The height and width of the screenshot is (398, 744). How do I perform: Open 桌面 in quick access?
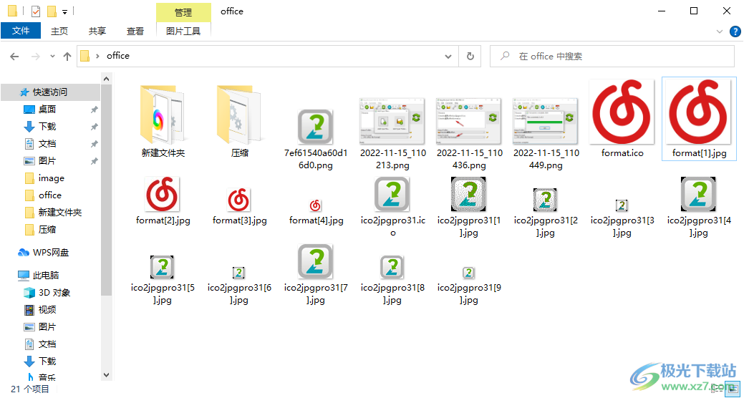click(47, 110)
